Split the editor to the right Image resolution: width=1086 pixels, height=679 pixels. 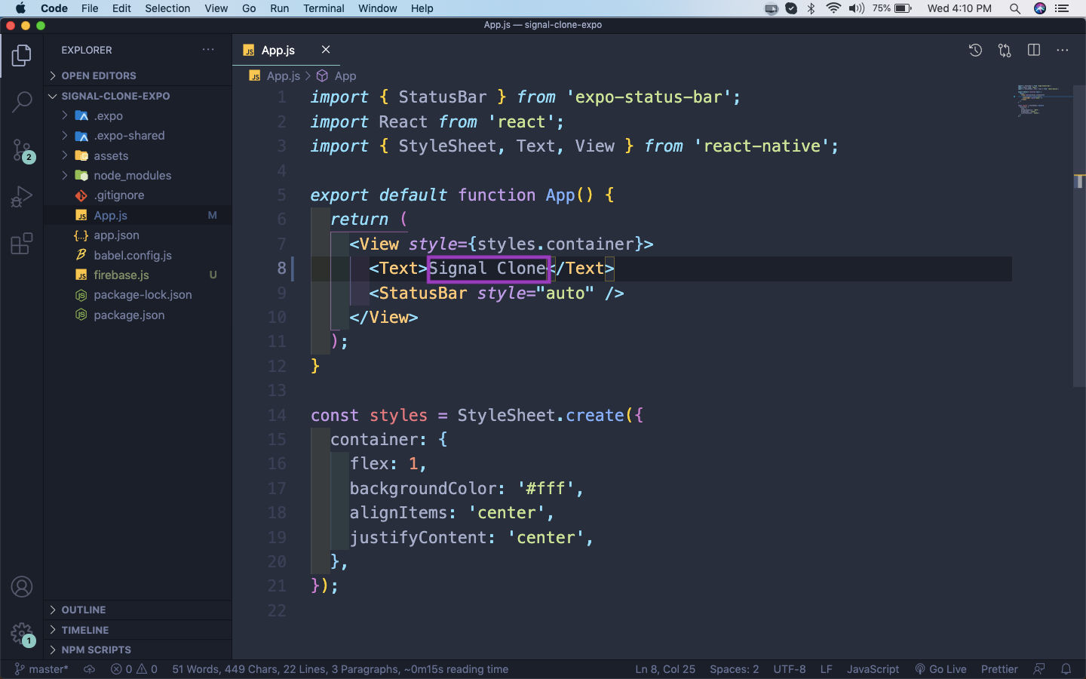[x=1034, y=51]
